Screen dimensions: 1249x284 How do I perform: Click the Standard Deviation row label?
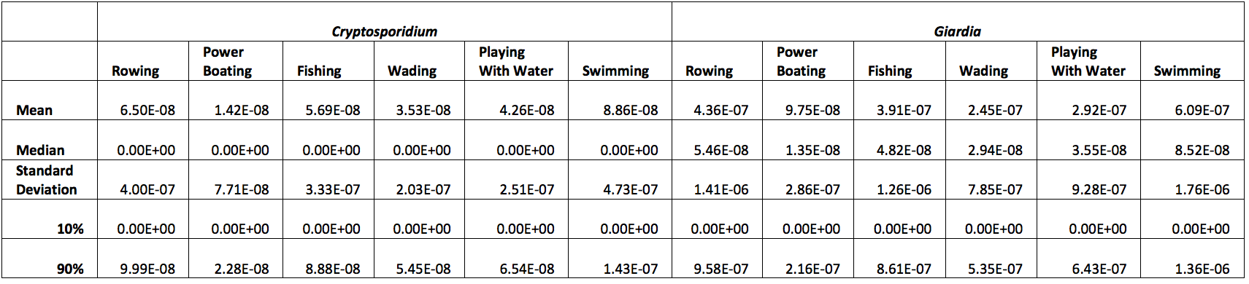[x=45, y=180]
